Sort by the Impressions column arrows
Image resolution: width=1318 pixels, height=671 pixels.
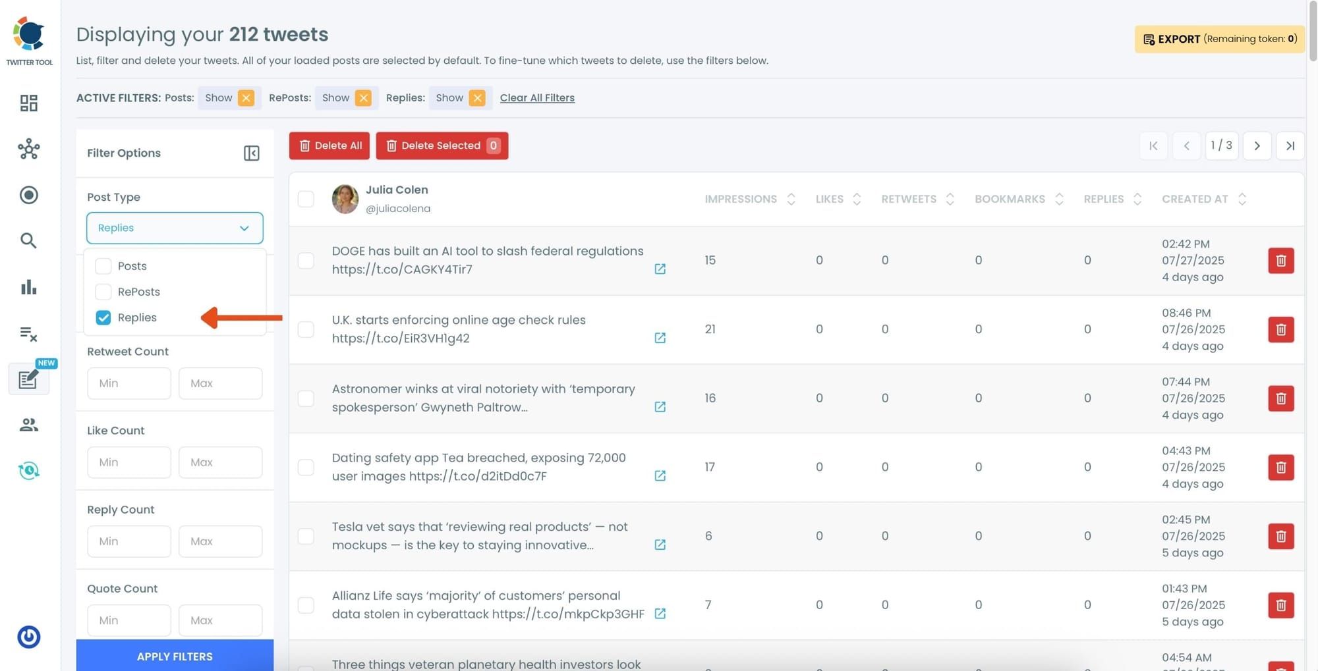[791, 199]
